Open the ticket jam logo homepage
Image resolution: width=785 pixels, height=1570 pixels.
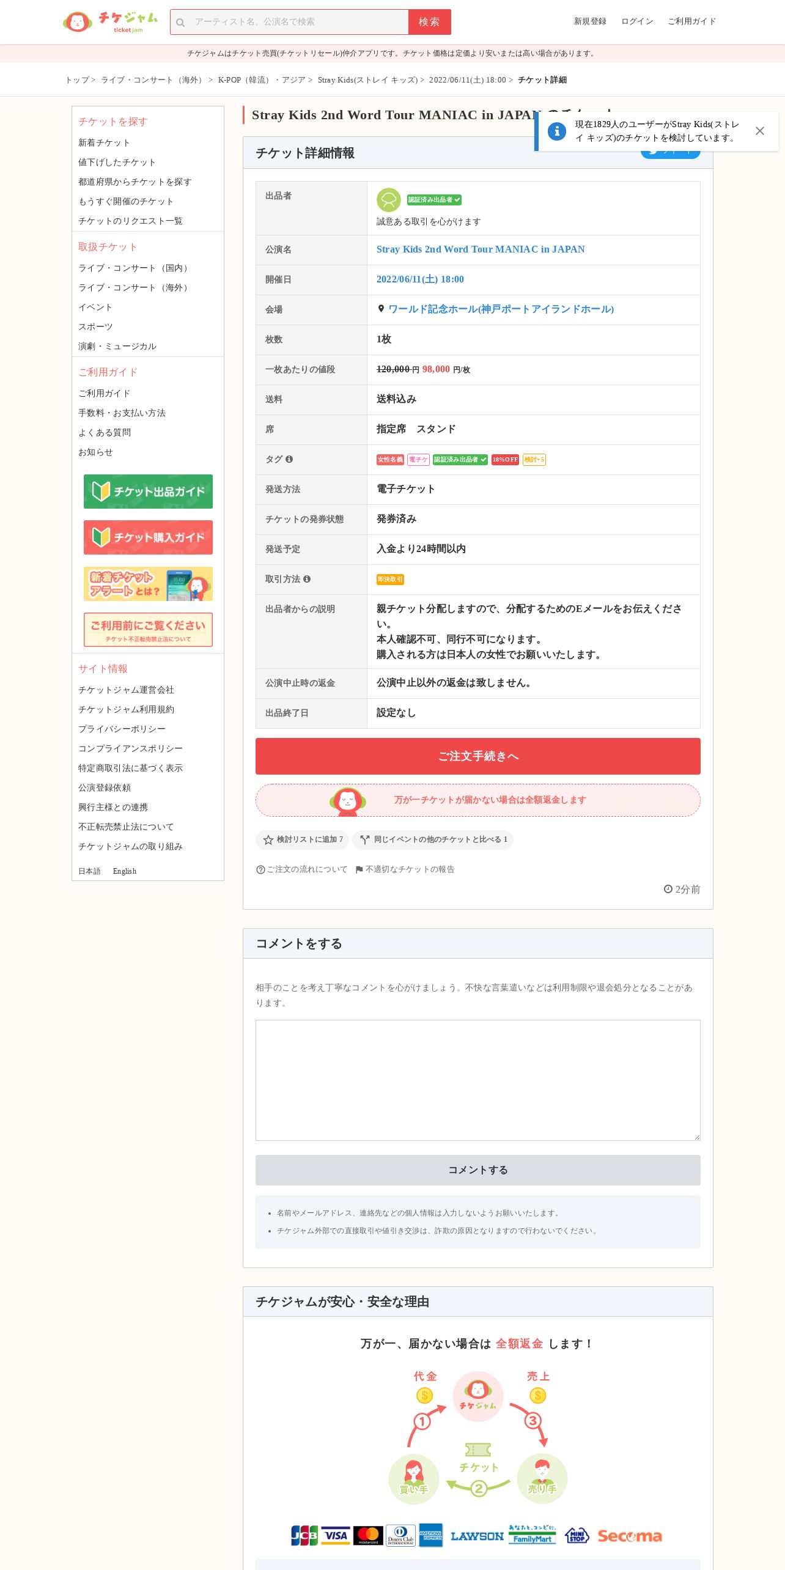point(110,22)
